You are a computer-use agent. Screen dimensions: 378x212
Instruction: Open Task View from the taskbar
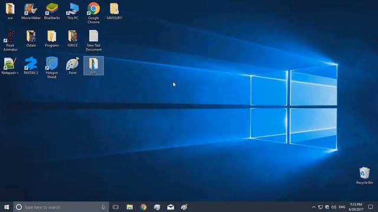tap(116, 207)
